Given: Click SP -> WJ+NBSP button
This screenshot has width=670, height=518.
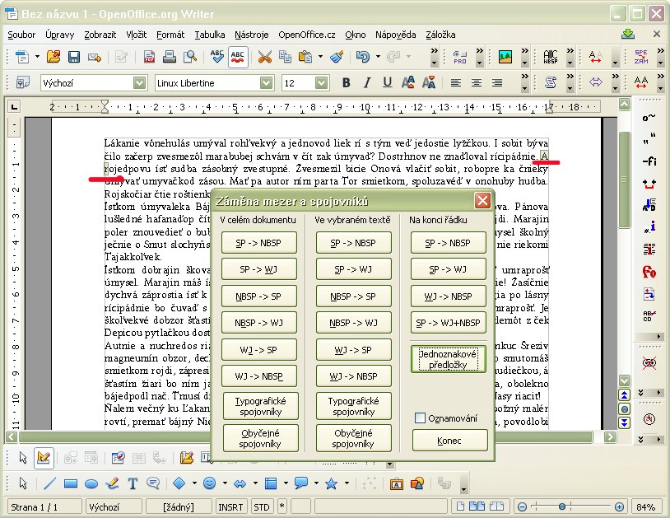Looking at the screenshot, I should [448, 323].
